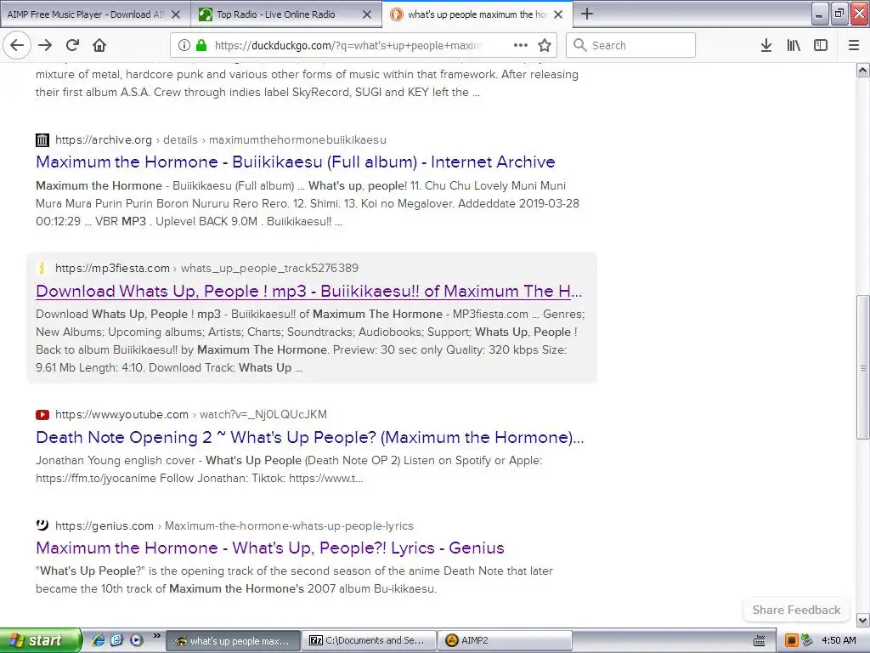Show site information icon in address bar
The height and width of the screenshot is (653, 870).
click(184, 46)
